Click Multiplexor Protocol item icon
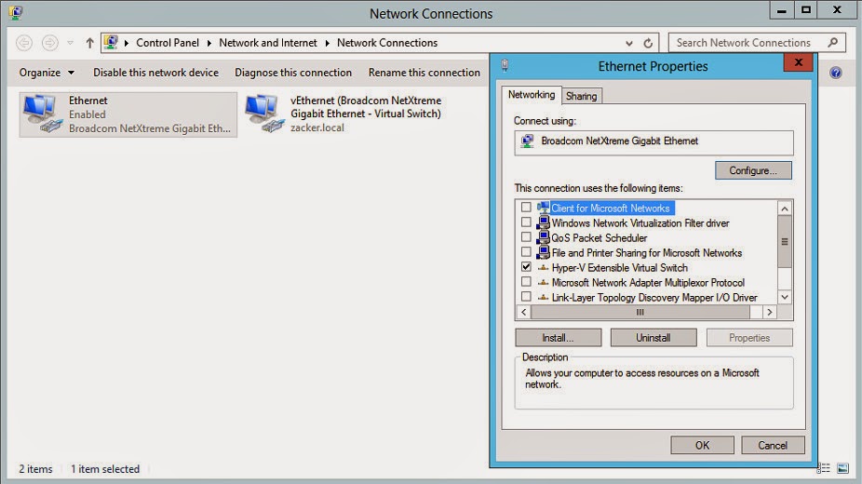 (x=543, y=282)
